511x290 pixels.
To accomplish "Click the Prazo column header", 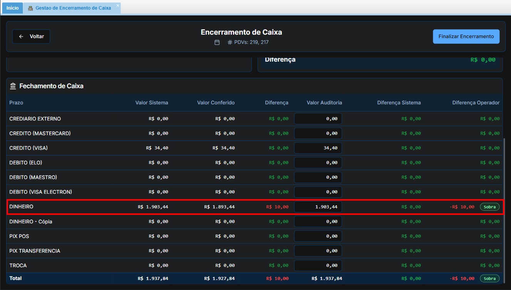I will point(17,103).
